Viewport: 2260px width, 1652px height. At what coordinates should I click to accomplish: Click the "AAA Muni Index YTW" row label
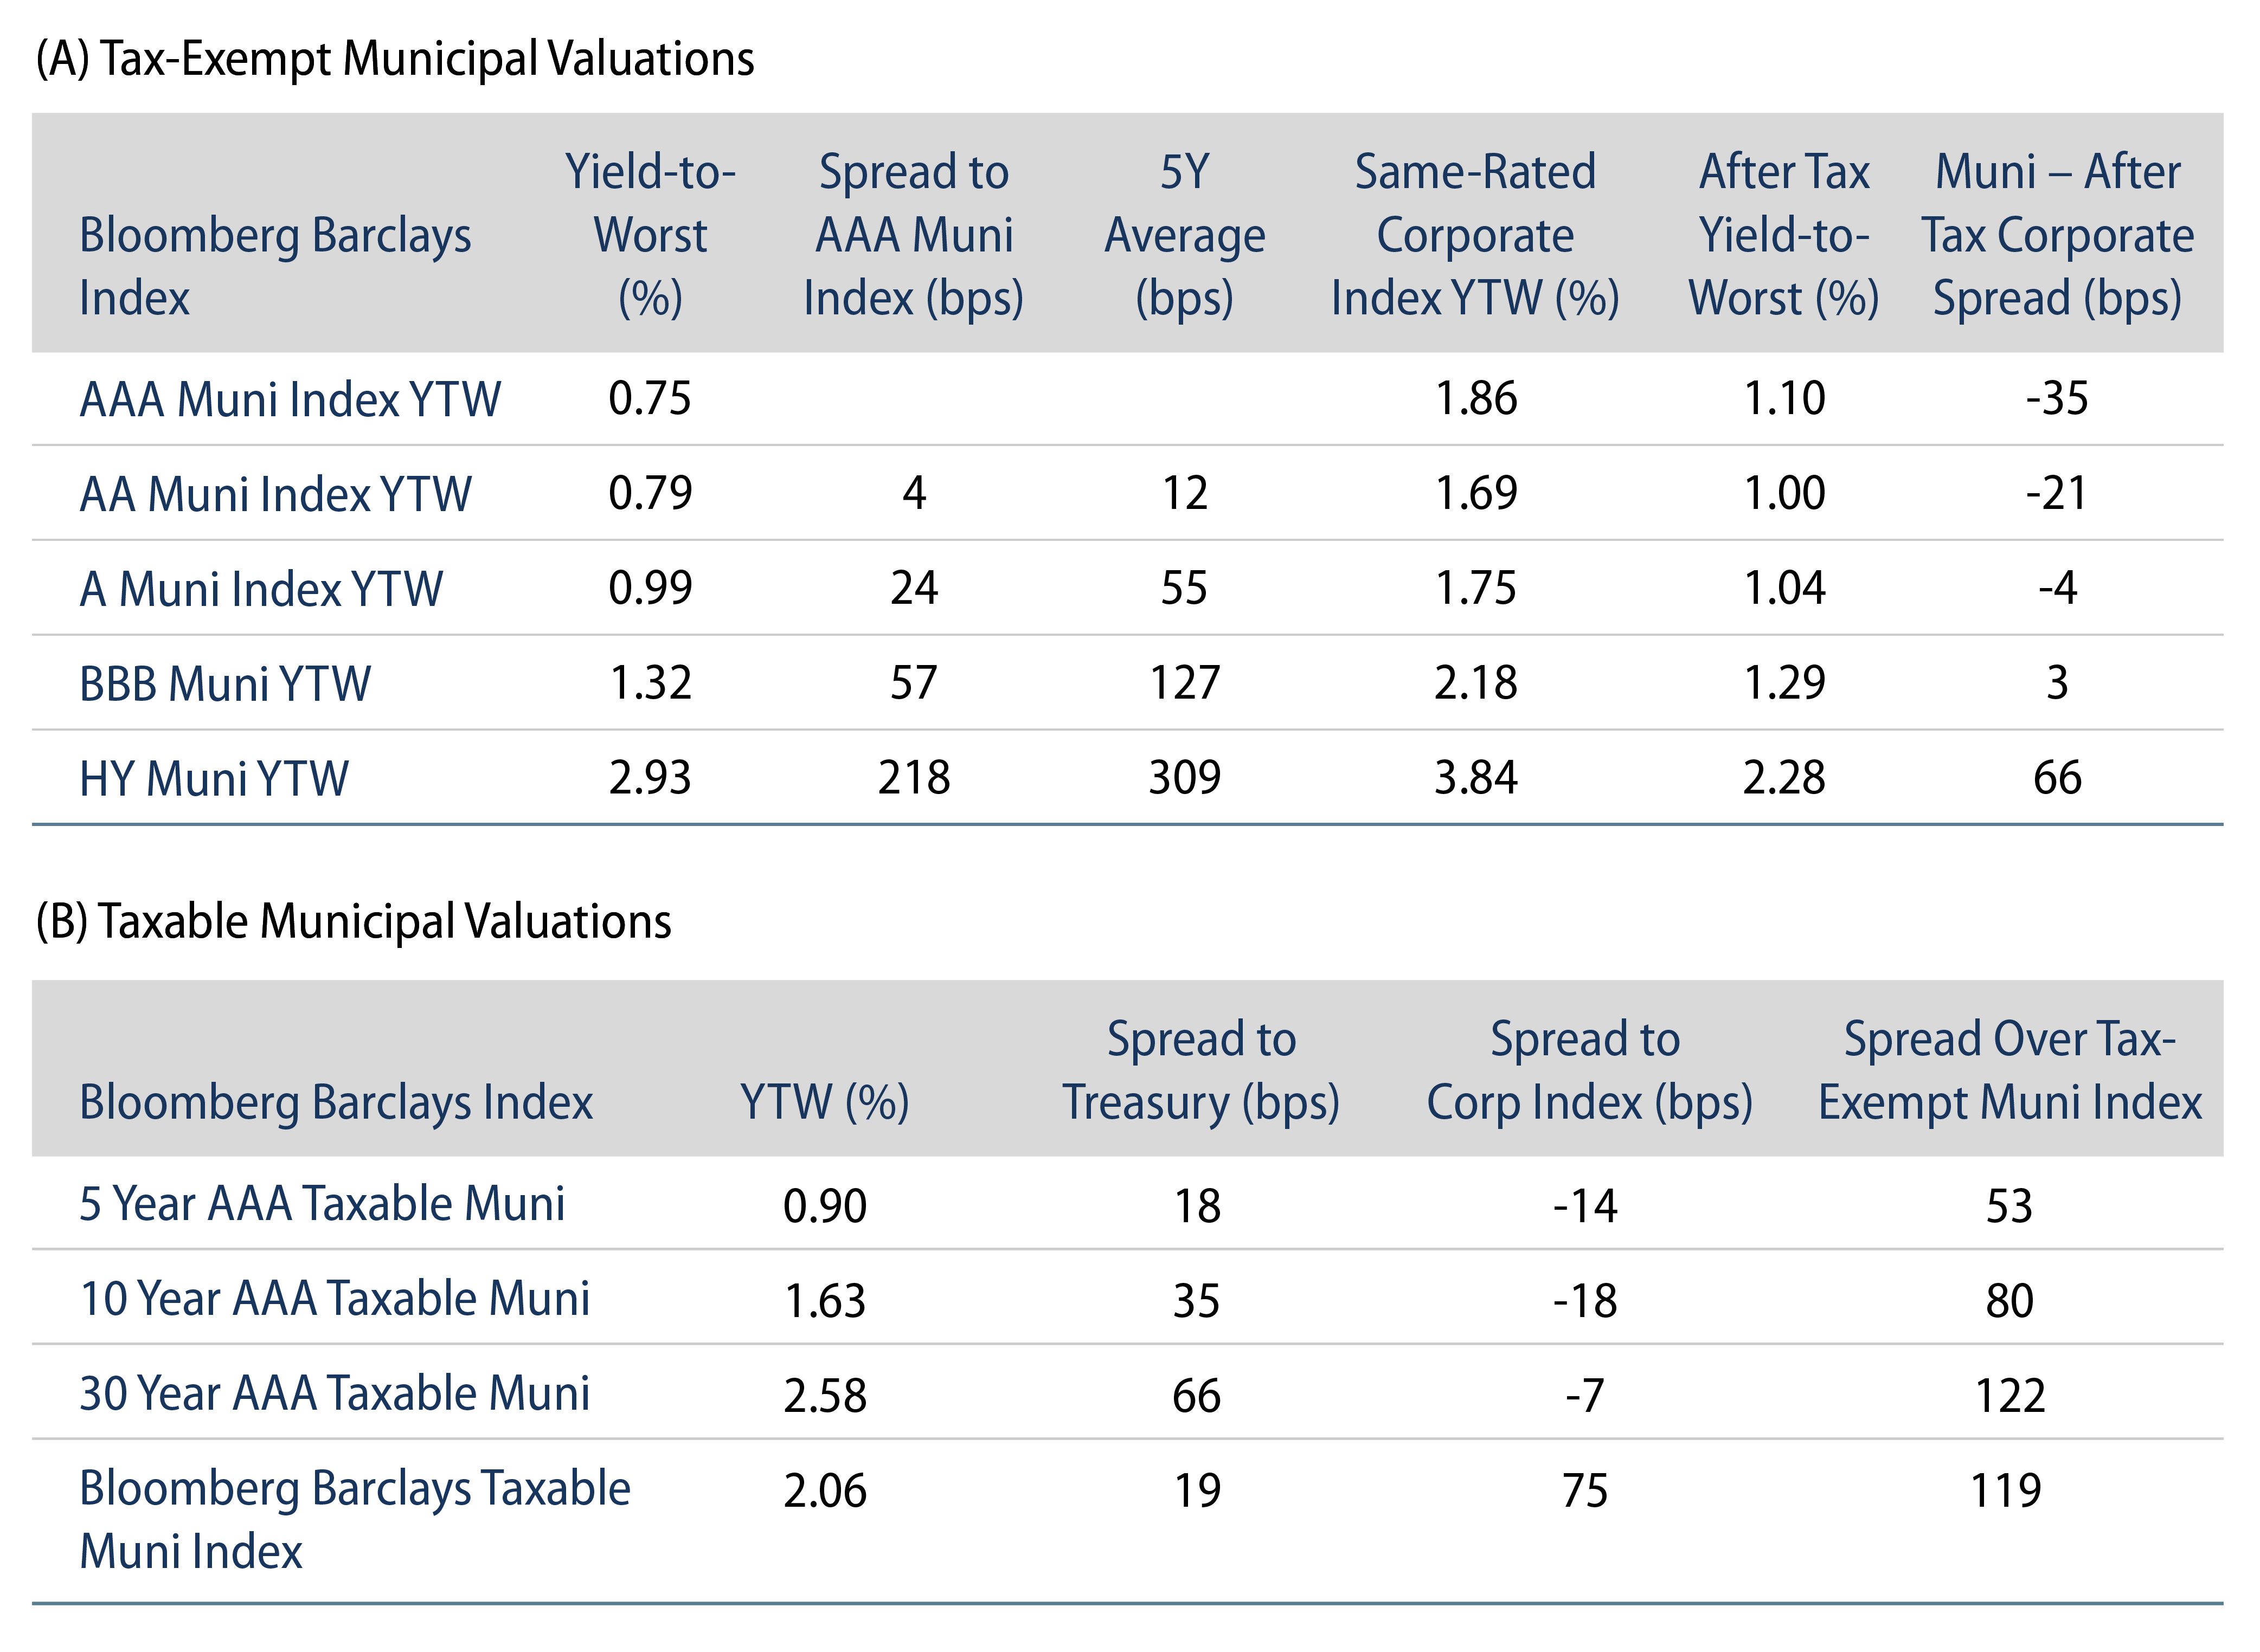pyautogui.click(x=289, y=400)
